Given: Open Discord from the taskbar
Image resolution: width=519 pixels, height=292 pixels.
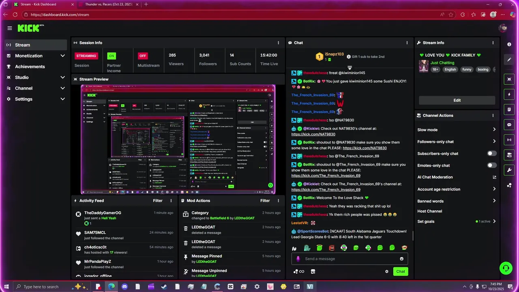Looking at the screenshot, I should 124,287.
